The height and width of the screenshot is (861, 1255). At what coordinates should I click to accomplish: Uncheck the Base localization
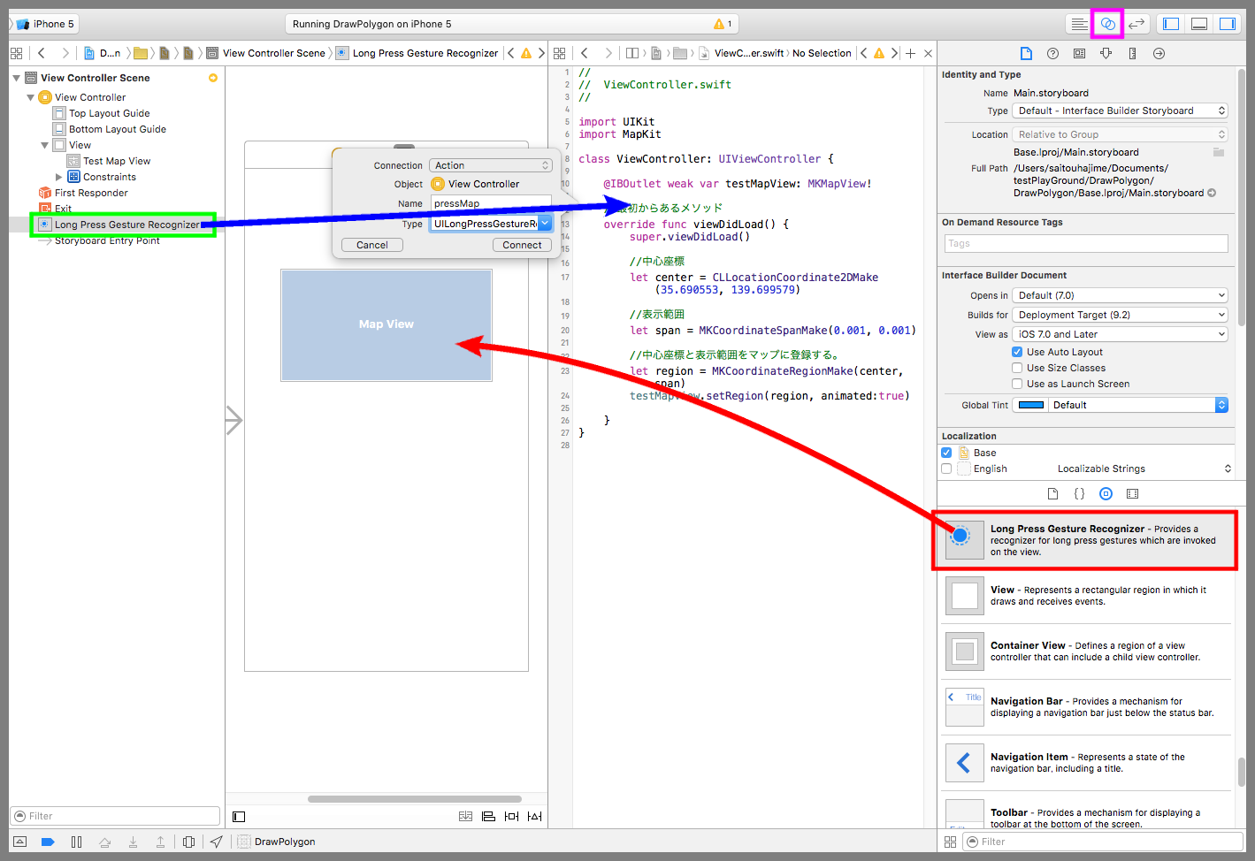pyautogui.click(x=946, y=453)
